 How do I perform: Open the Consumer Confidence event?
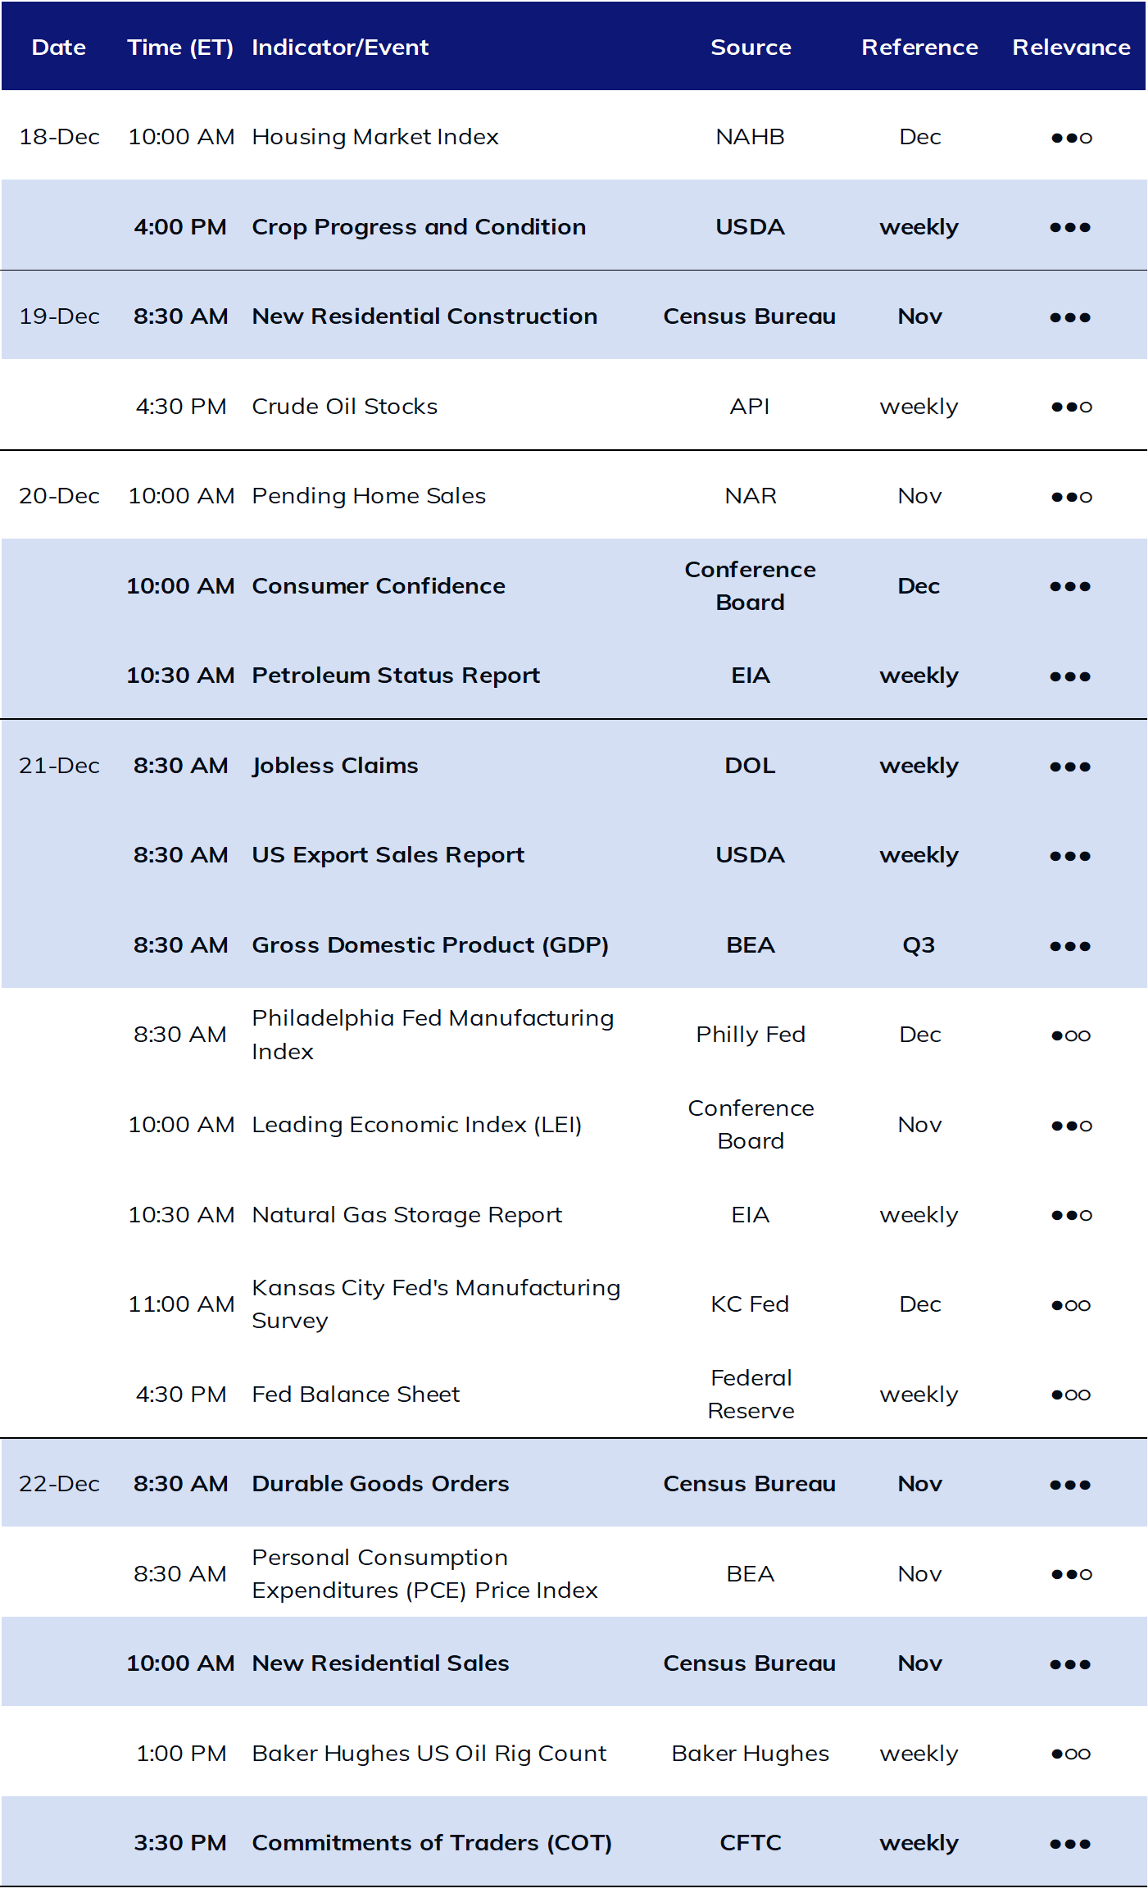click(379, 586)
